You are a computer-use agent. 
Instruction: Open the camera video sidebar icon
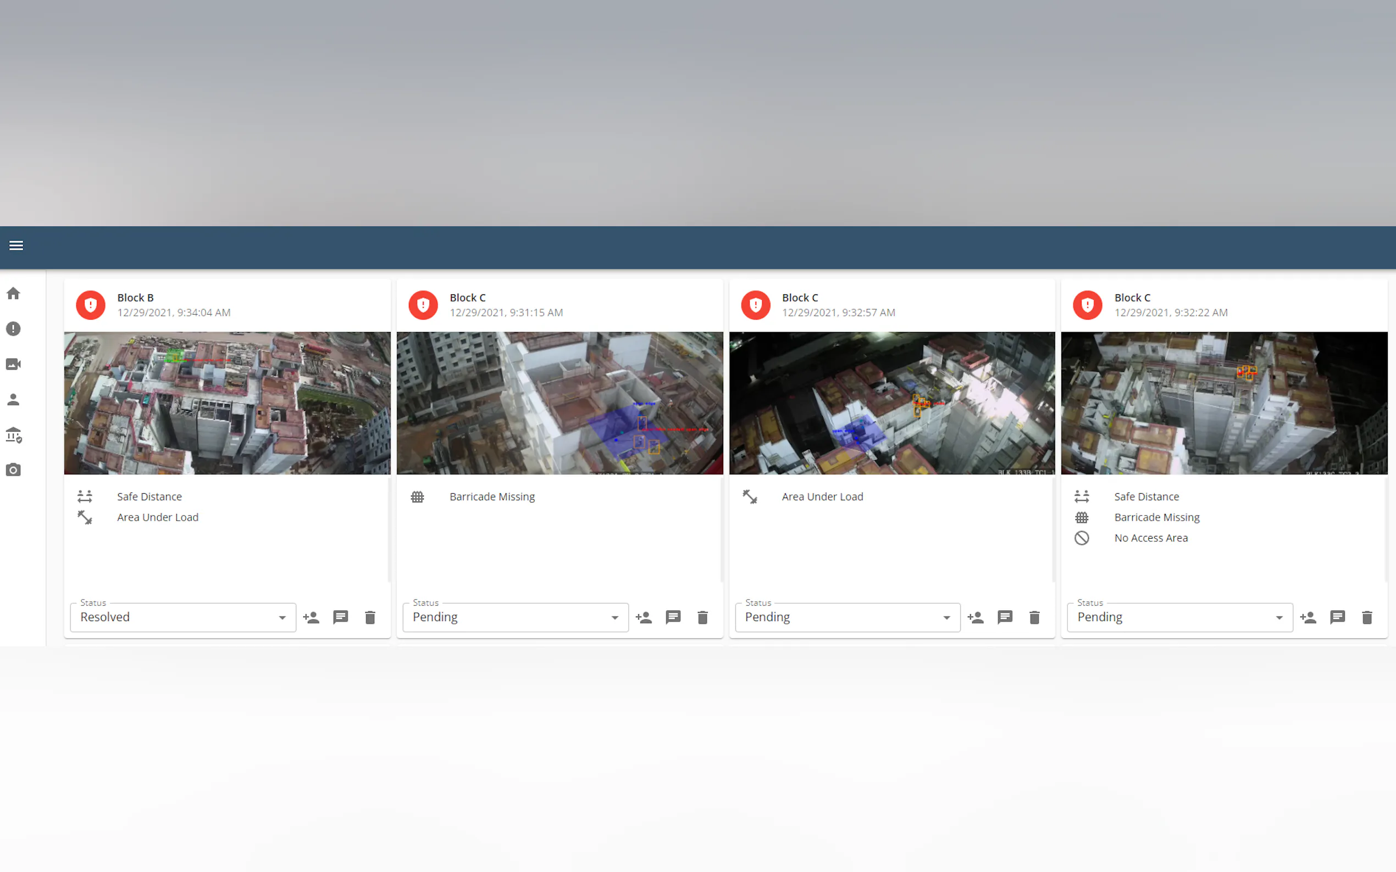(13, 364)
